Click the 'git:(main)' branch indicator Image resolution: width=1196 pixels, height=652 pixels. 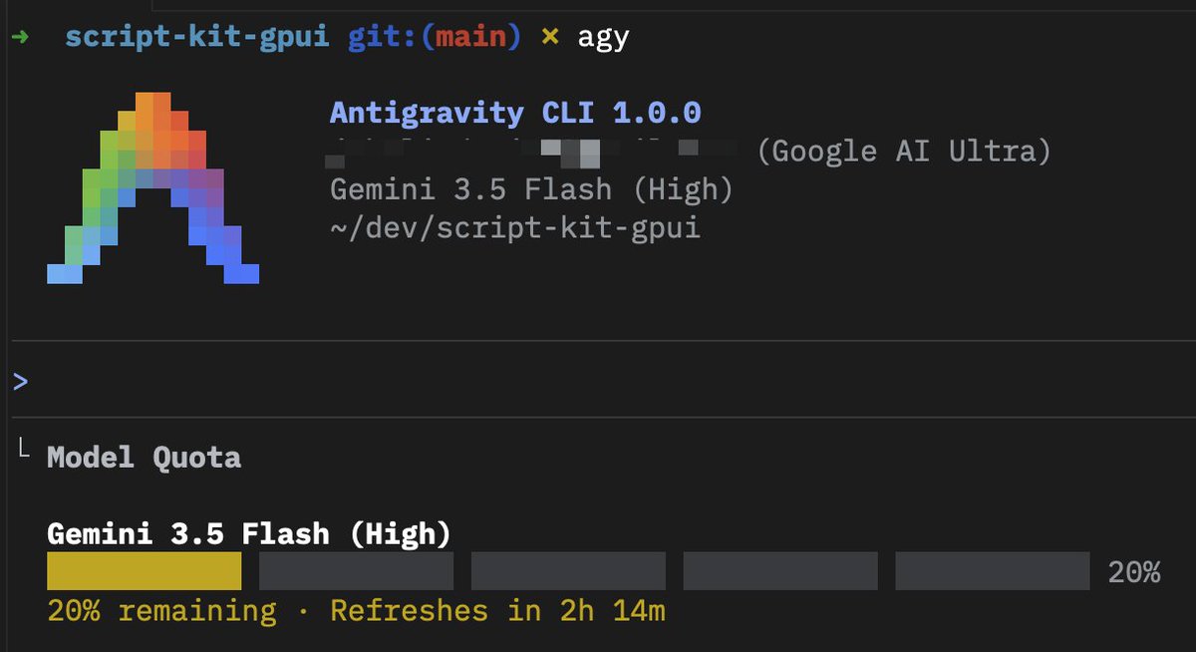click(x=435, y=38)
